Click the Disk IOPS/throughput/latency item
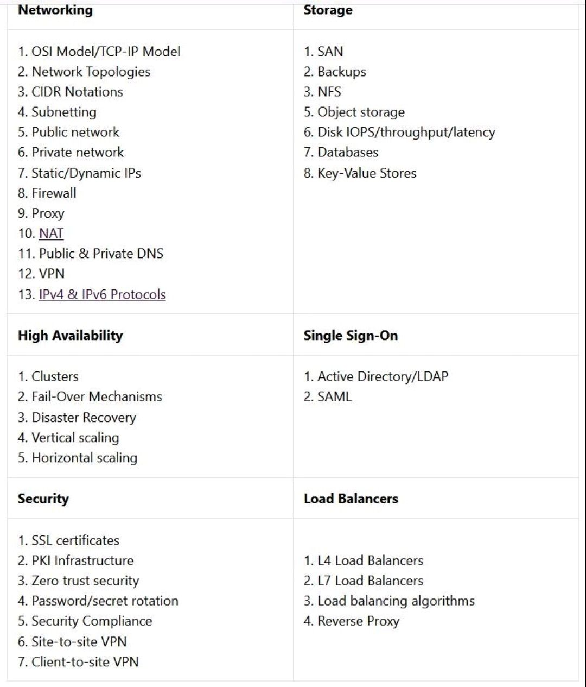Viewport: 586px width, 687px height. click(x=399, y=133)
